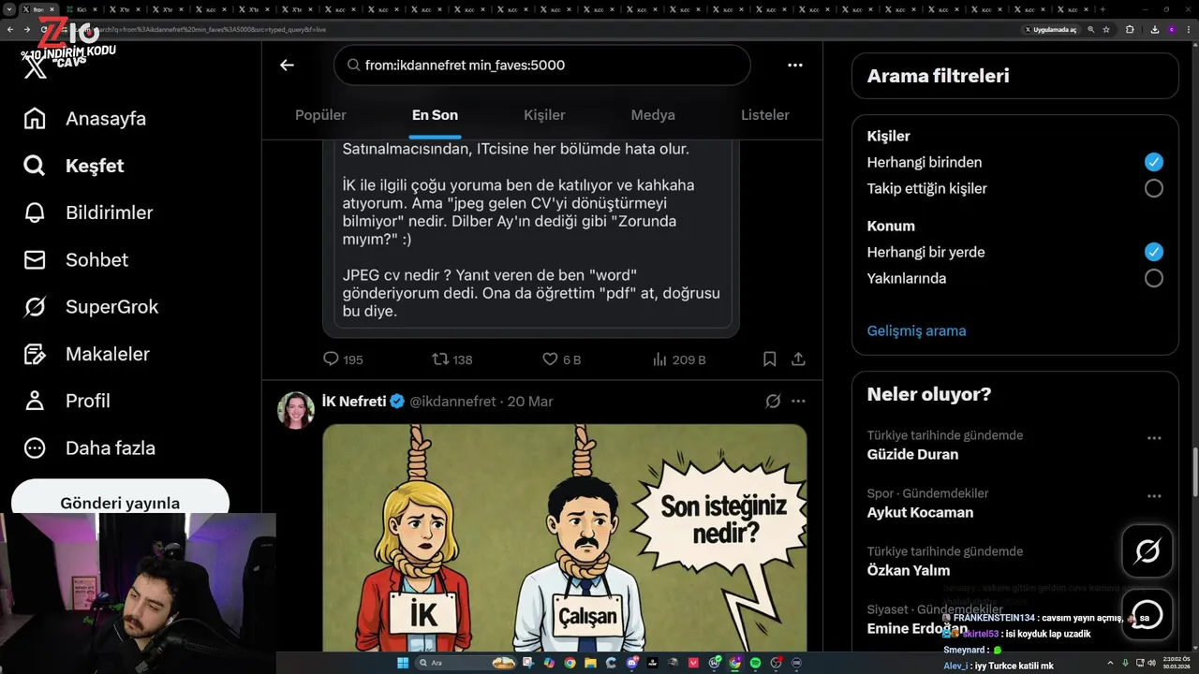The image size is (1199, 674).
Task: Open @ikdannefret handle link
Action: (x=453, y=401)
